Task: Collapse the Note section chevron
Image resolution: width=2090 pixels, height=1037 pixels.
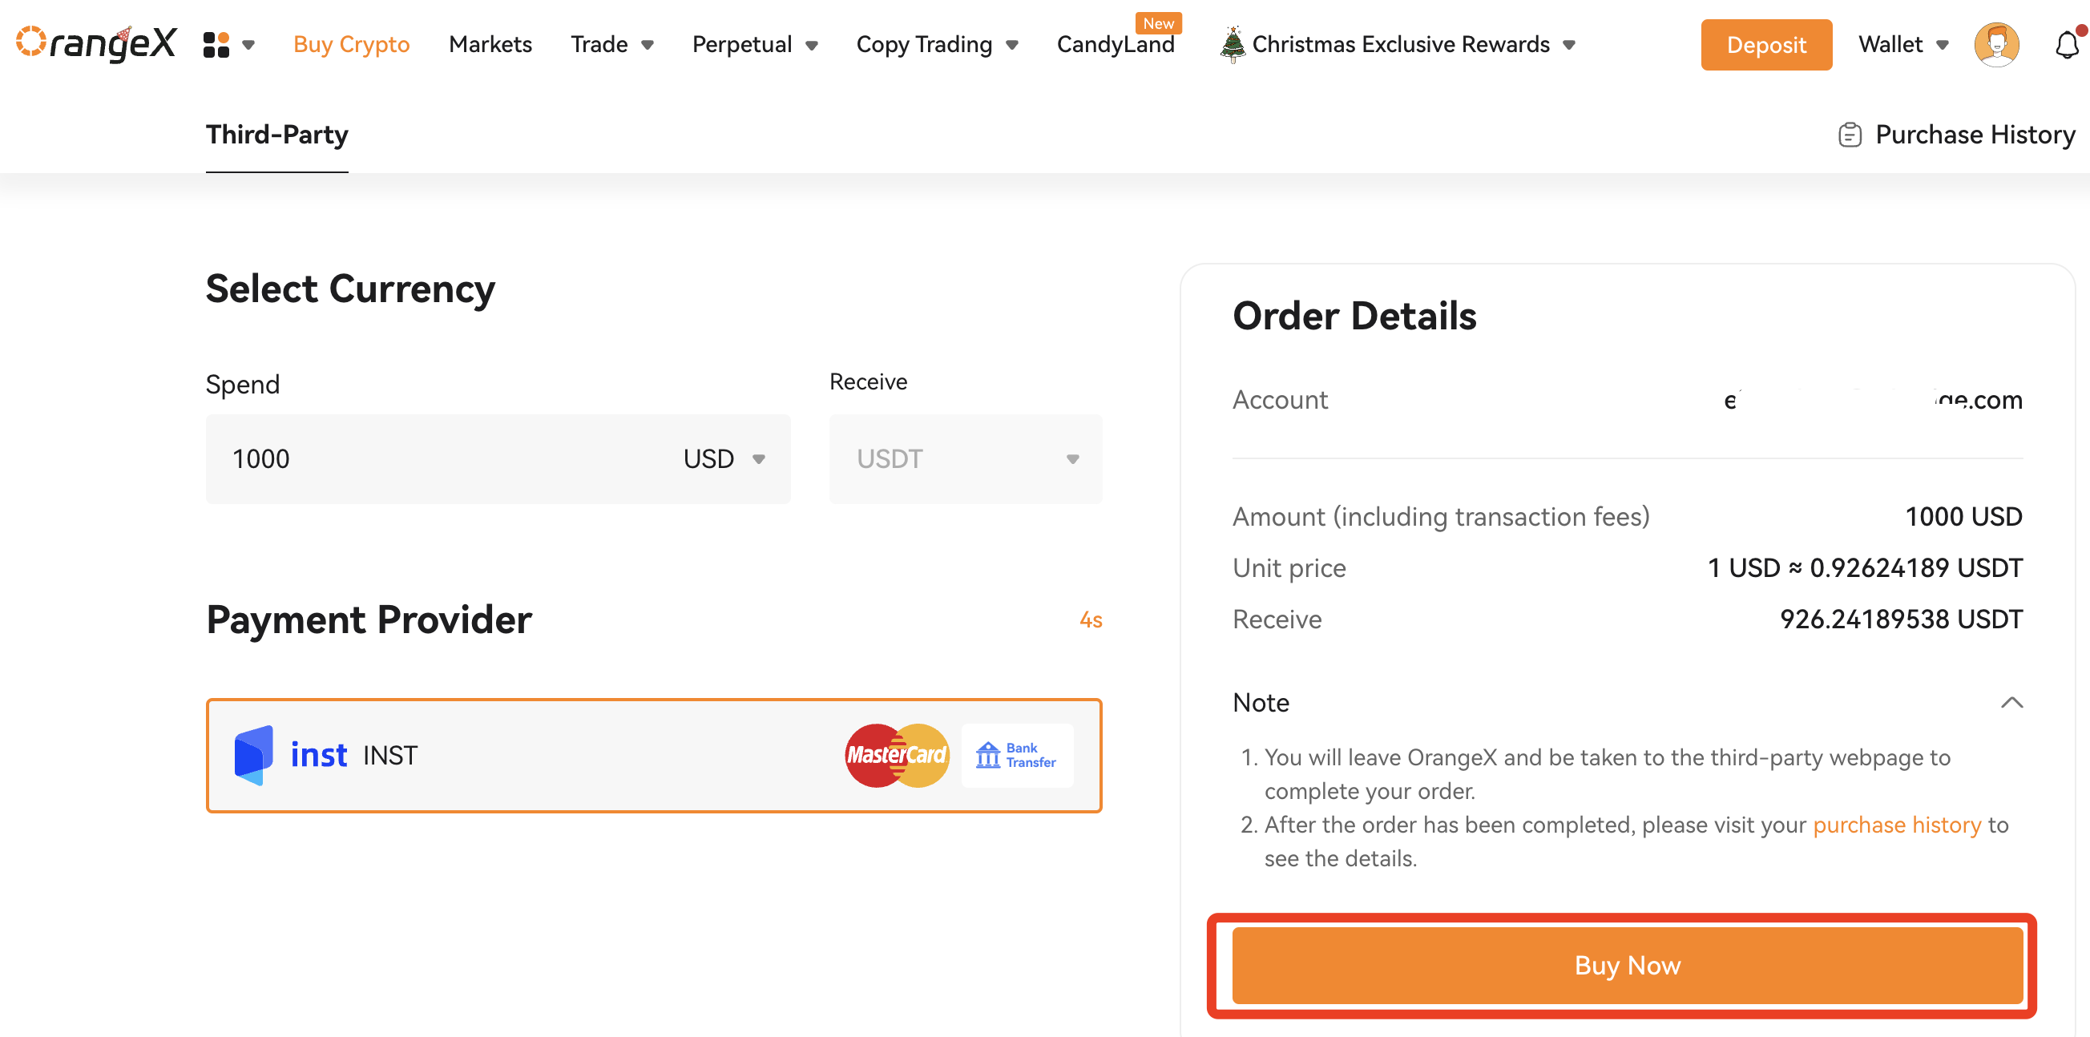Action: click(2011, 703)
